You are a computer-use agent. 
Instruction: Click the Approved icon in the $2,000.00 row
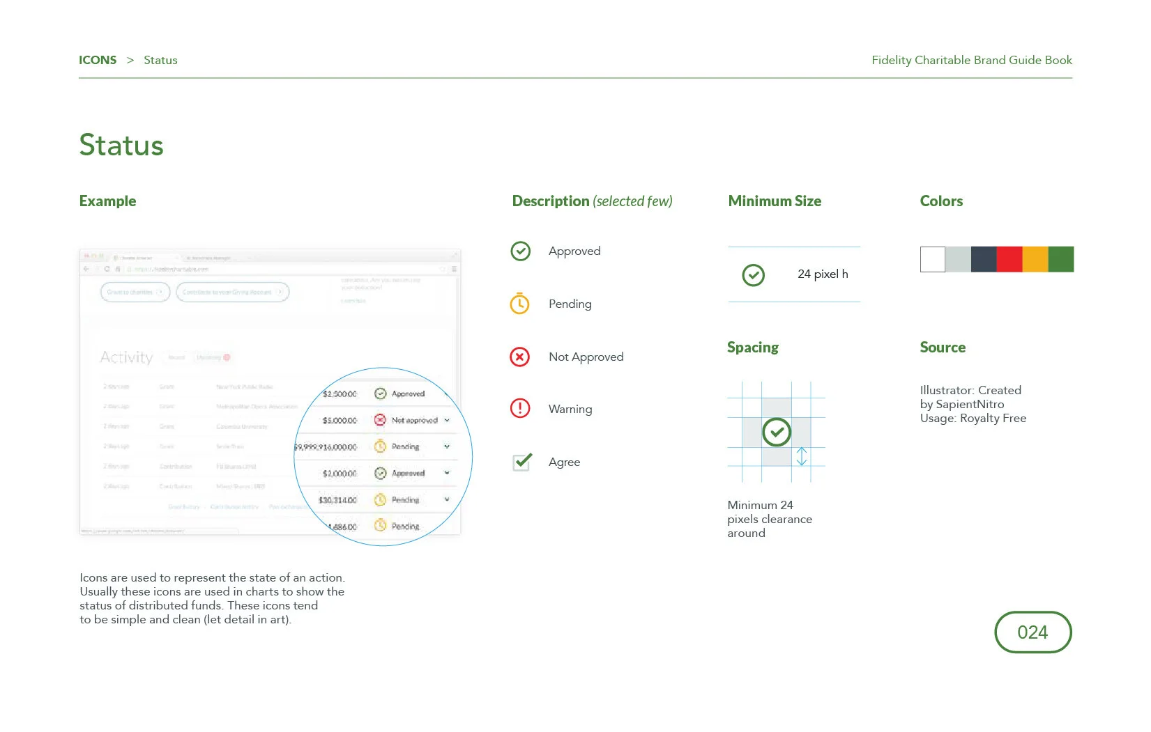pos(380,473)
